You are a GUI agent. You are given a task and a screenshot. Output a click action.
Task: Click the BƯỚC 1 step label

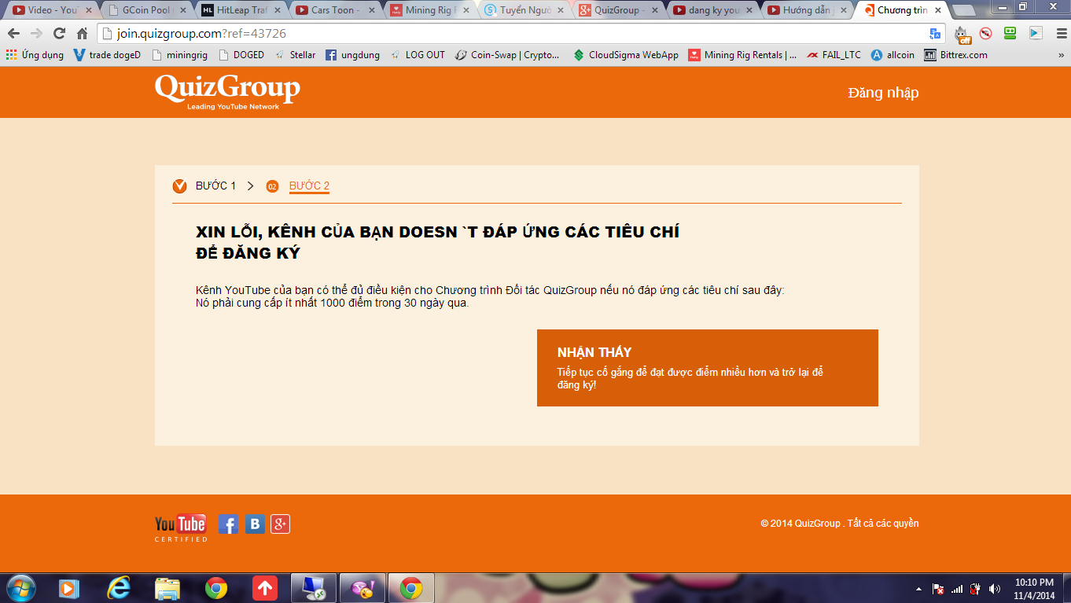tap(215, 186)
